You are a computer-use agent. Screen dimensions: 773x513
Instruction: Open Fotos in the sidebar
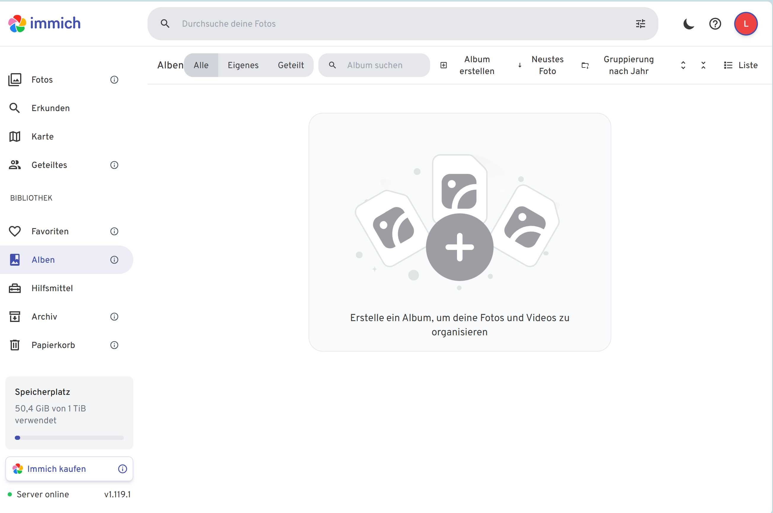pyautogui.click(x=67, y=79)
